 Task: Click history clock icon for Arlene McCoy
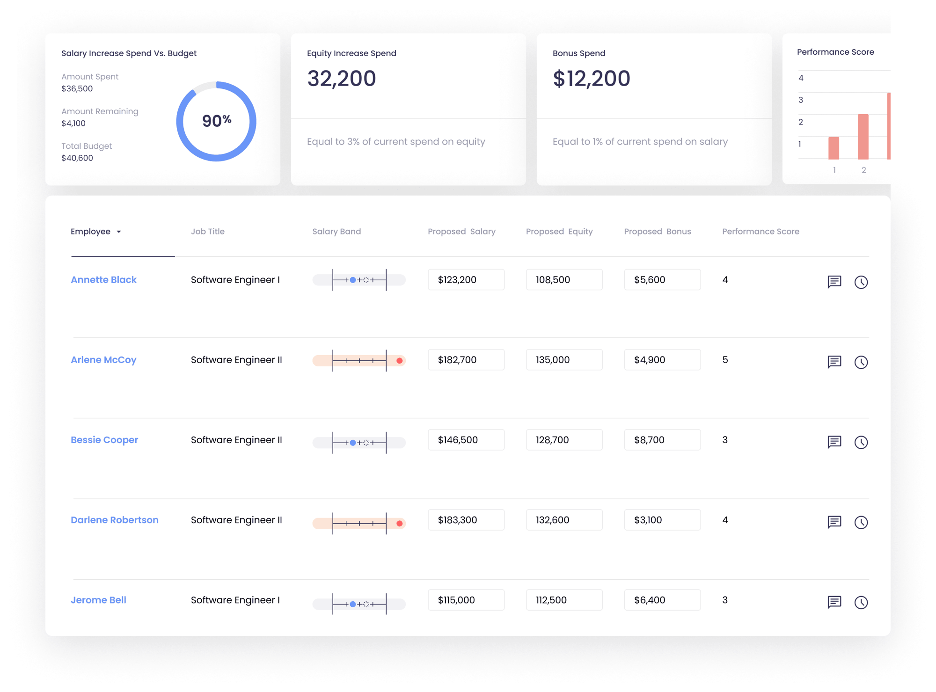pos(861,362)
